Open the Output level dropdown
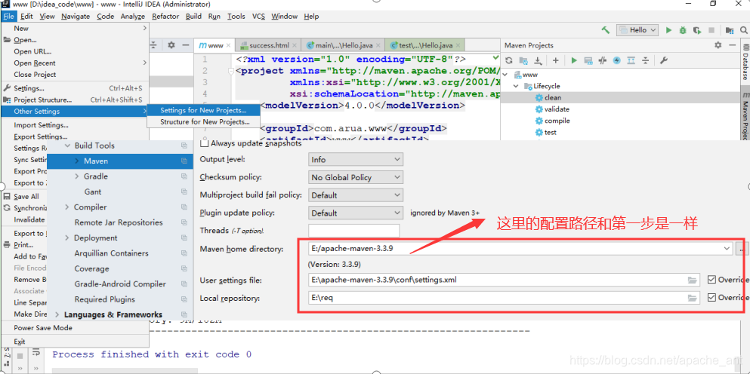Screen dimensions: 750x374 pyautogui.click(x=356, y=160)
